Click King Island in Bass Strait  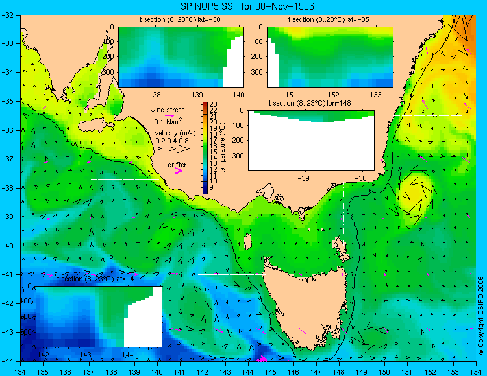pyautogui.click(x=247, y=242)
